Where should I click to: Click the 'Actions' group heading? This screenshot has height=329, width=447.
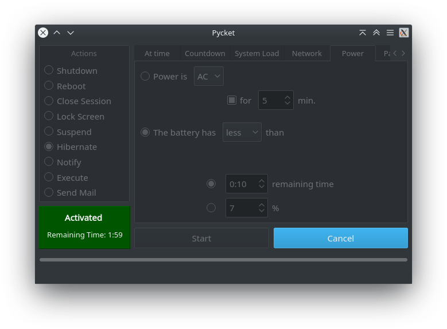coord(84,53)
